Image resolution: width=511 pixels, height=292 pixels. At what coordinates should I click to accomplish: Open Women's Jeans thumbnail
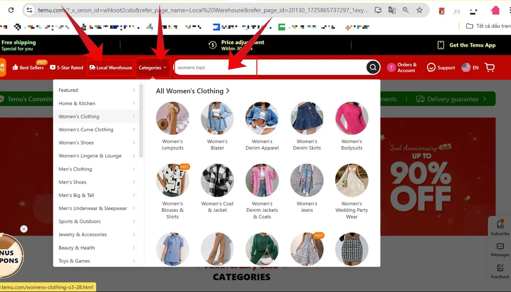[307, 180]
